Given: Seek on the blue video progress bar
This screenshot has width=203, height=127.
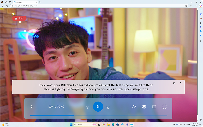Looking at the screenshot, I should 99,115.
